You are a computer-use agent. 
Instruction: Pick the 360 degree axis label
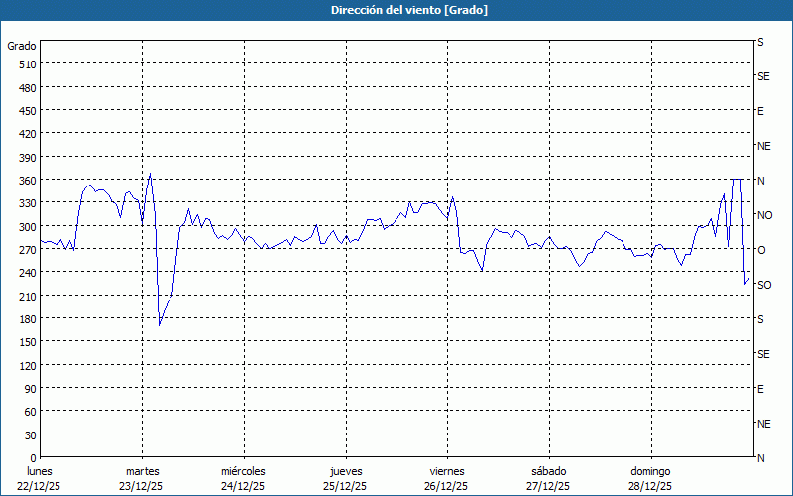(x=26, y=180)
